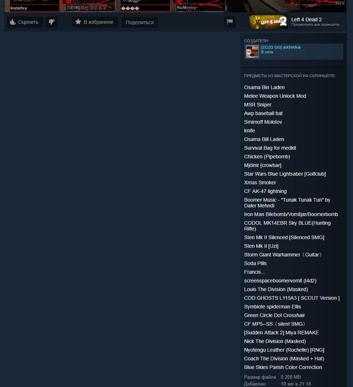View all screenshots via Просмотреть все скриншоты
Screen dimensions: 353x387
pos(315,25)
